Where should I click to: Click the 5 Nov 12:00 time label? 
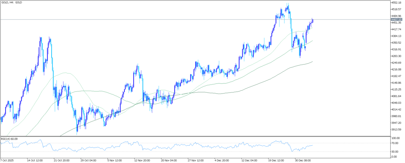(115, 160)
